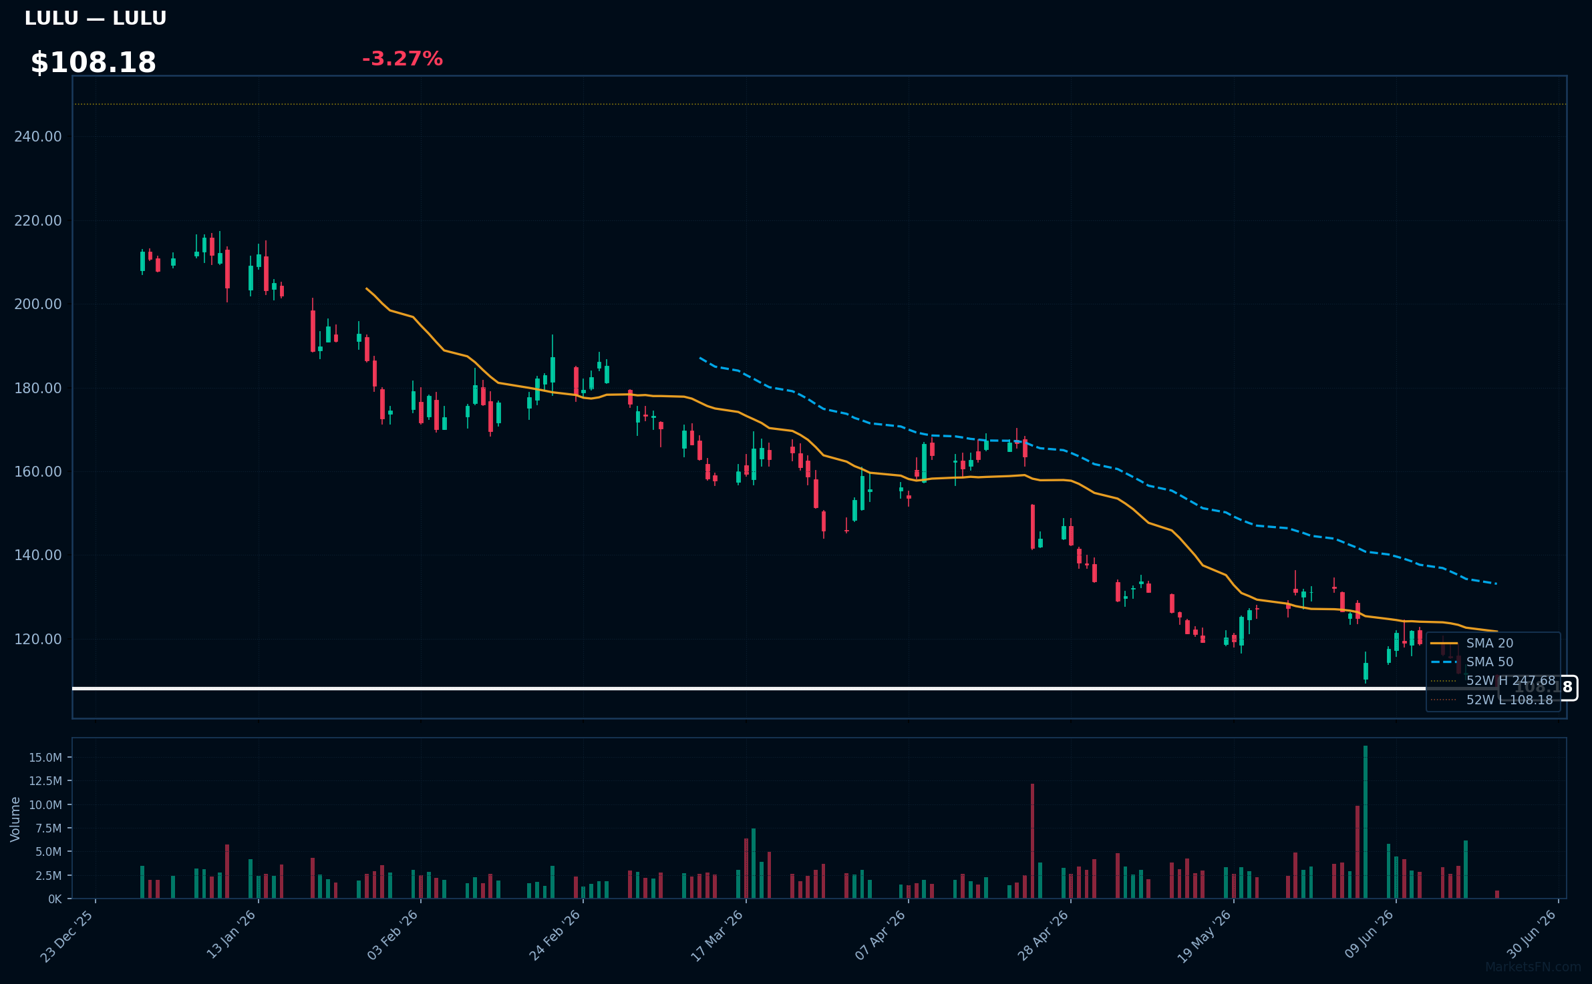This screenshot has width=1592, height=984.
Task: Click 52W H 247.68 legend entry
Action: coord(1493,680)
